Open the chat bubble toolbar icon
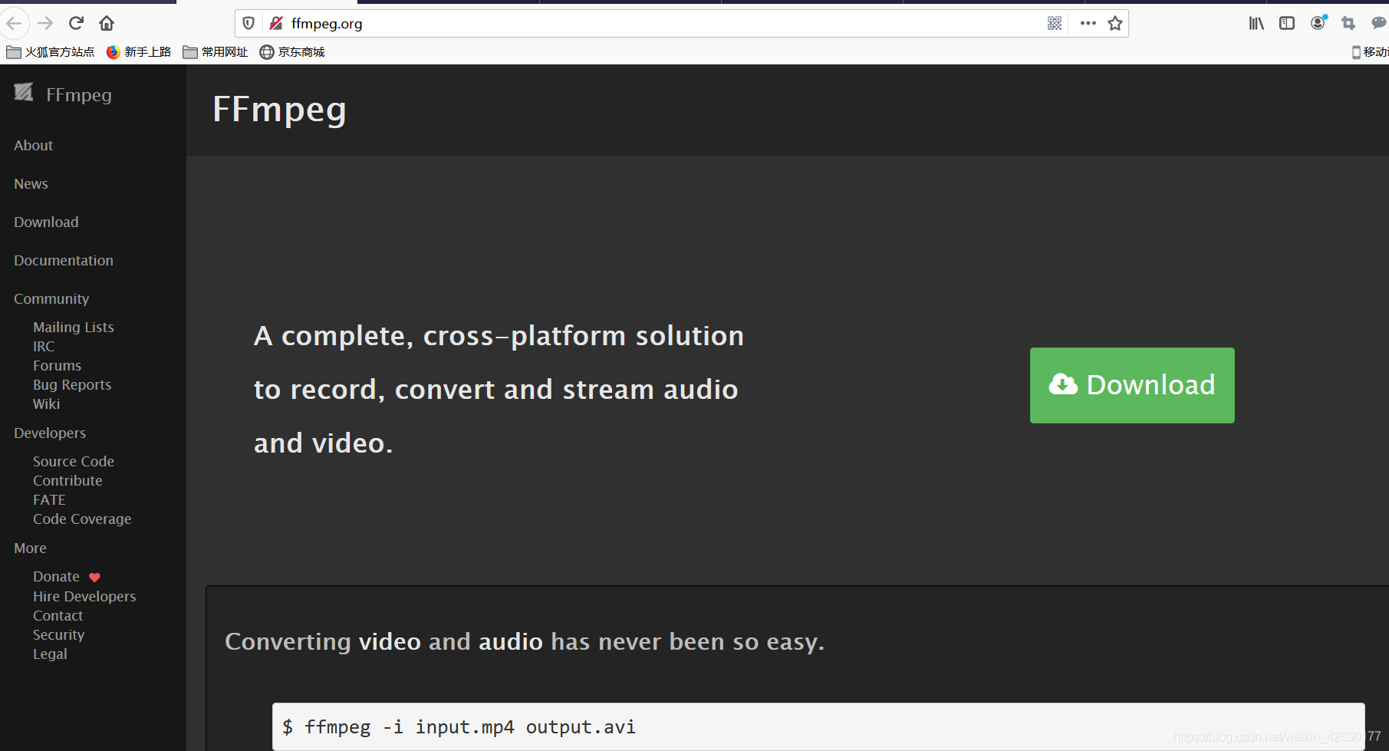1389x751 pixels. tap(1379, 23)
